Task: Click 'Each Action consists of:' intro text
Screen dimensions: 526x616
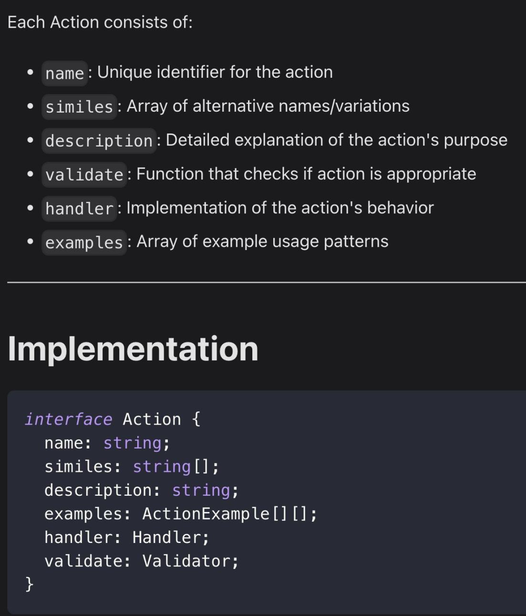Action: [x=100, y=22]
